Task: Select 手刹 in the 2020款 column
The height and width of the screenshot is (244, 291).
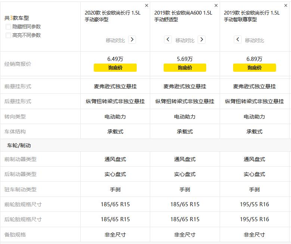Action: click(x=115, y=189)
